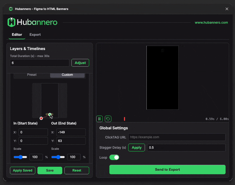
Task: Select the Custom animation tab
Action: click(x=67, y=75)
